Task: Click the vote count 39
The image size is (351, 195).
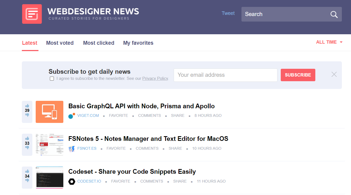Action: coord(27,110)
